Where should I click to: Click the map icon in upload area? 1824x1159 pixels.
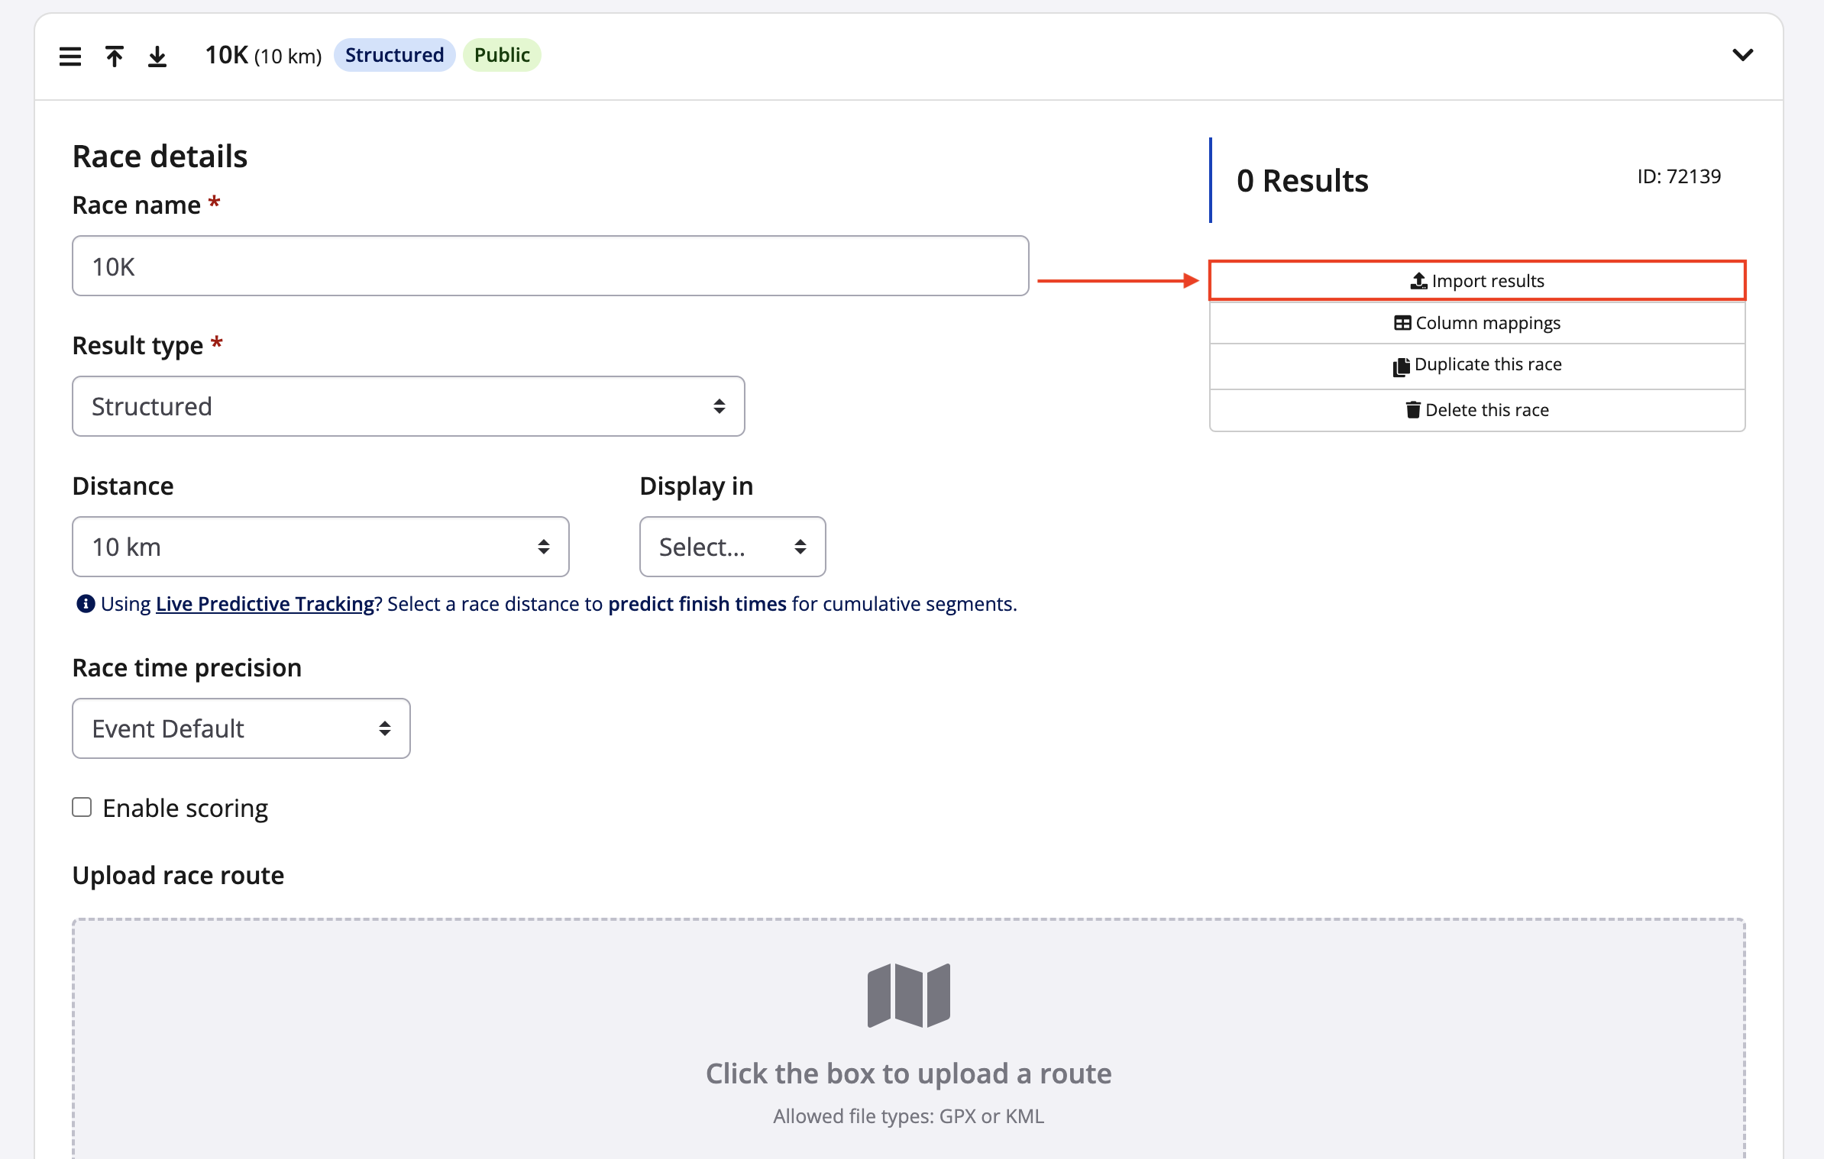coord(908,996)
